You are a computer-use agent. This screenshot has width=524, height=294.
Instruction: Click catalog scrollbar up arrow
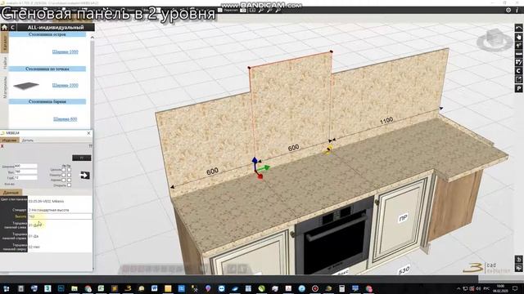(93, 38)
